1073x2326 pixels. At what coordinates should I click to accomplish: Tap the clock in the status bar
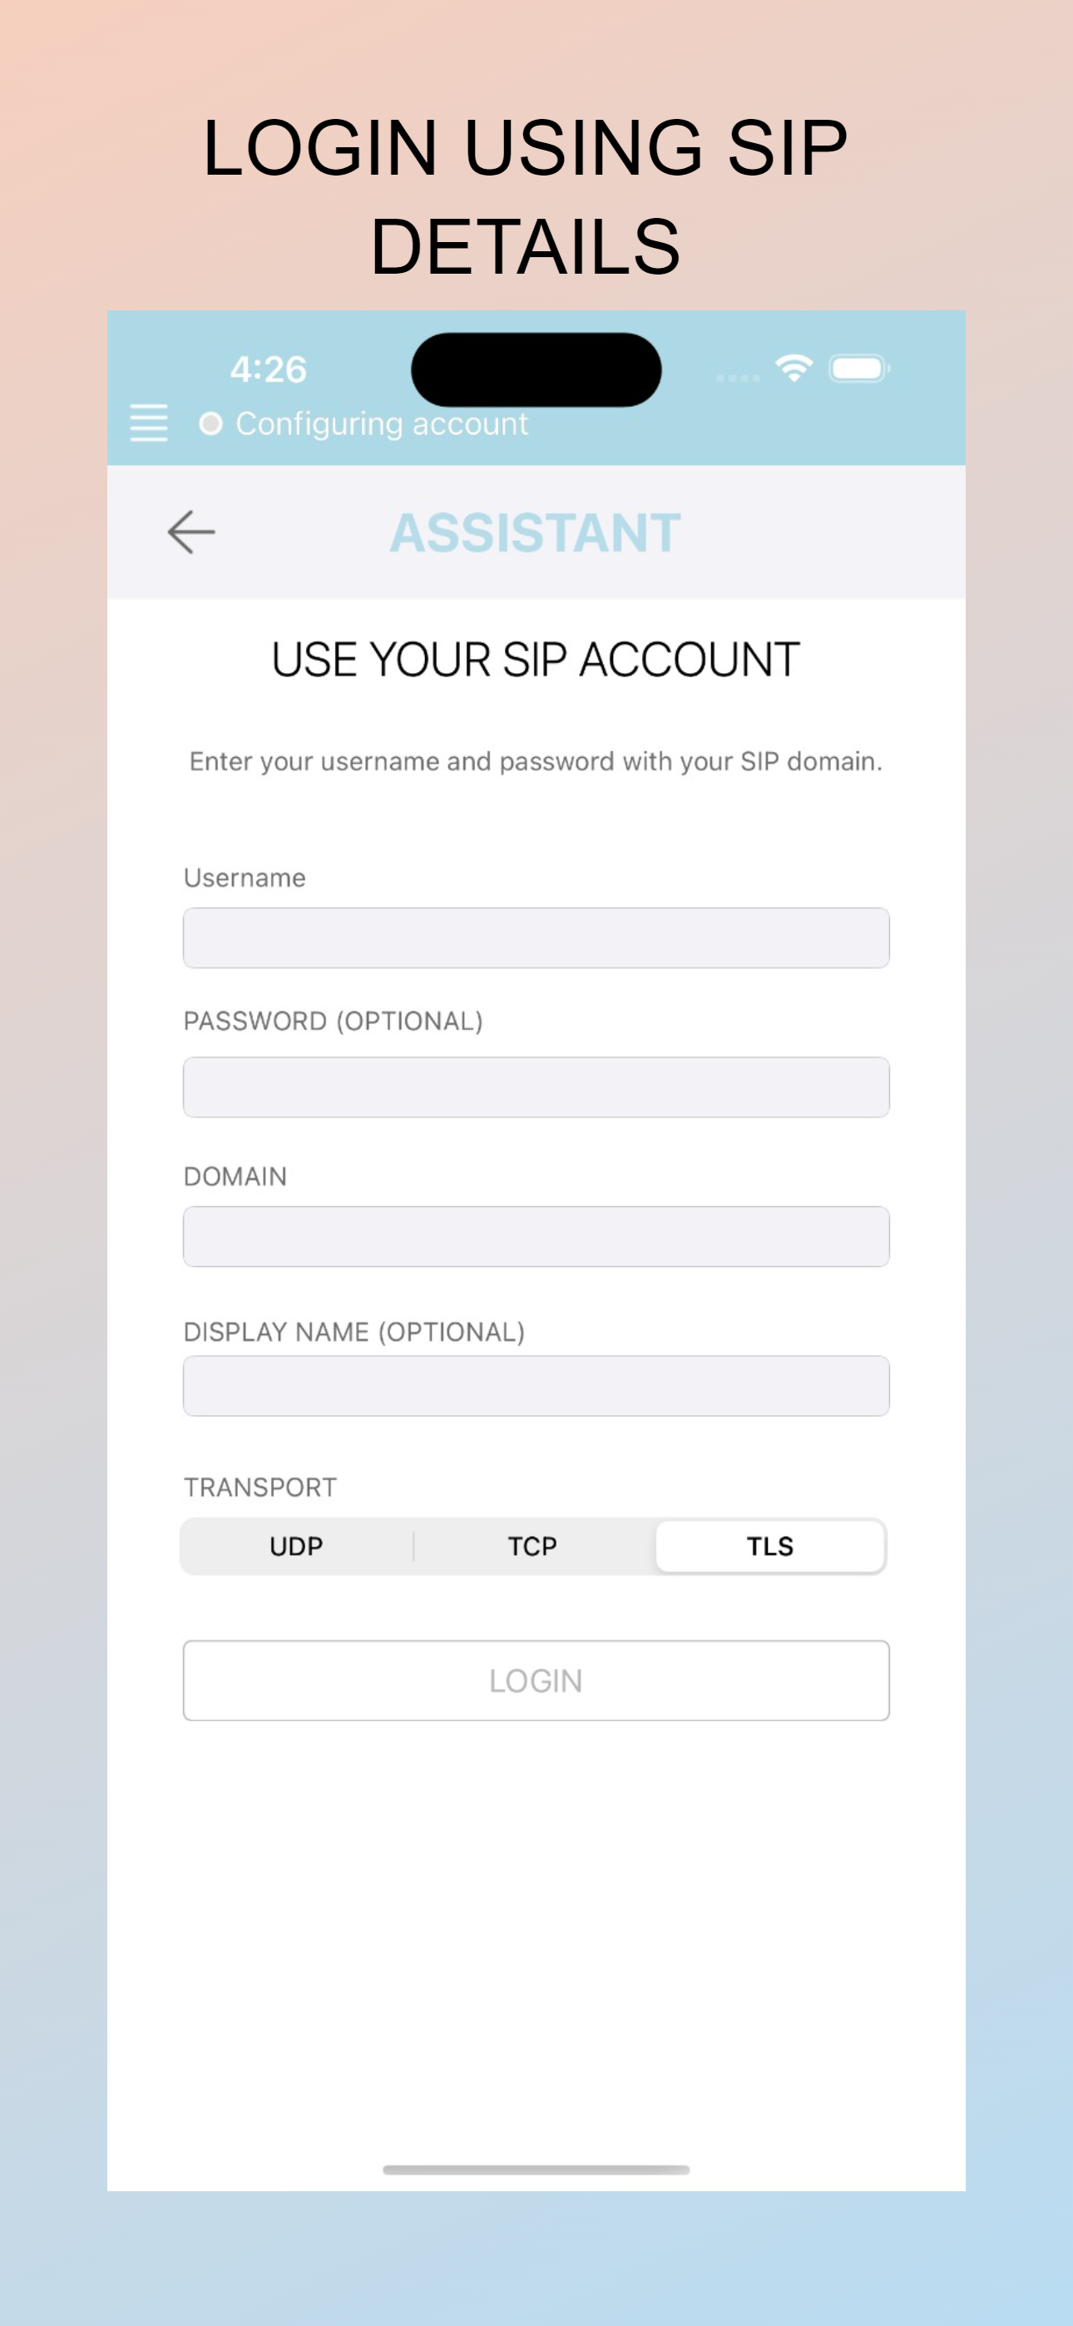coord(268,369)
